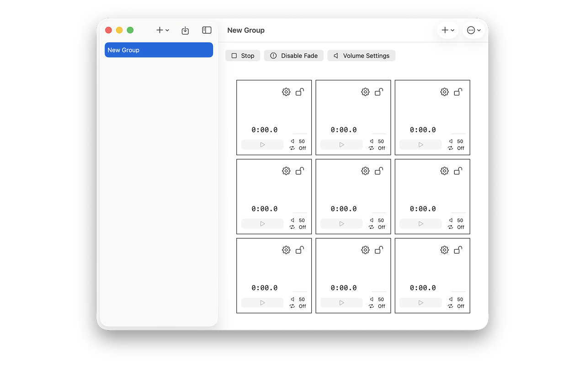Click speaker volume icon on third-row, first-column pad

click(x=292, y=299)
